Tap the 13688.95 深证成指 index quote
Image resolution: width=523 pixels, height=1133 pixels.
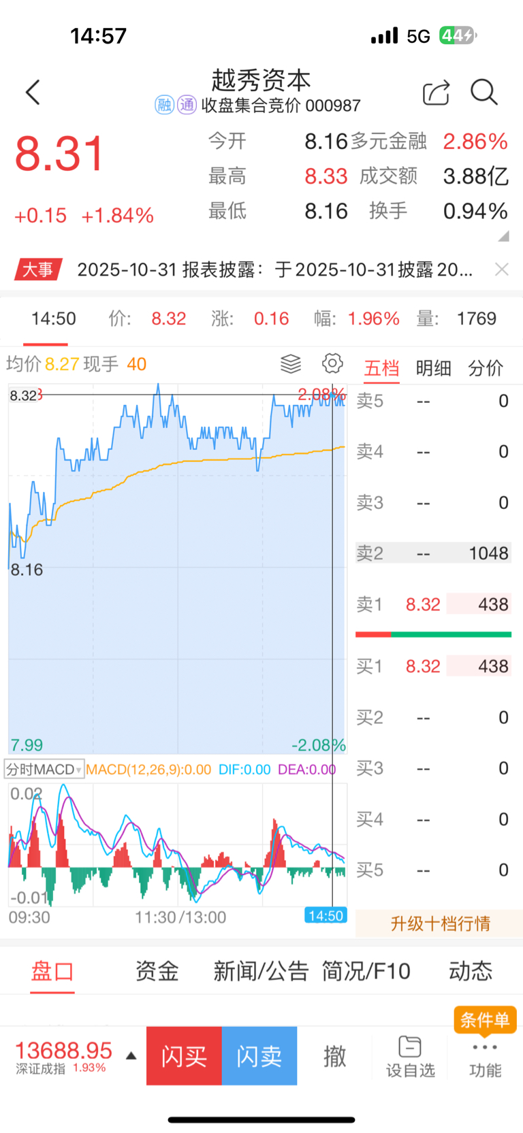tap(63, 1056)
